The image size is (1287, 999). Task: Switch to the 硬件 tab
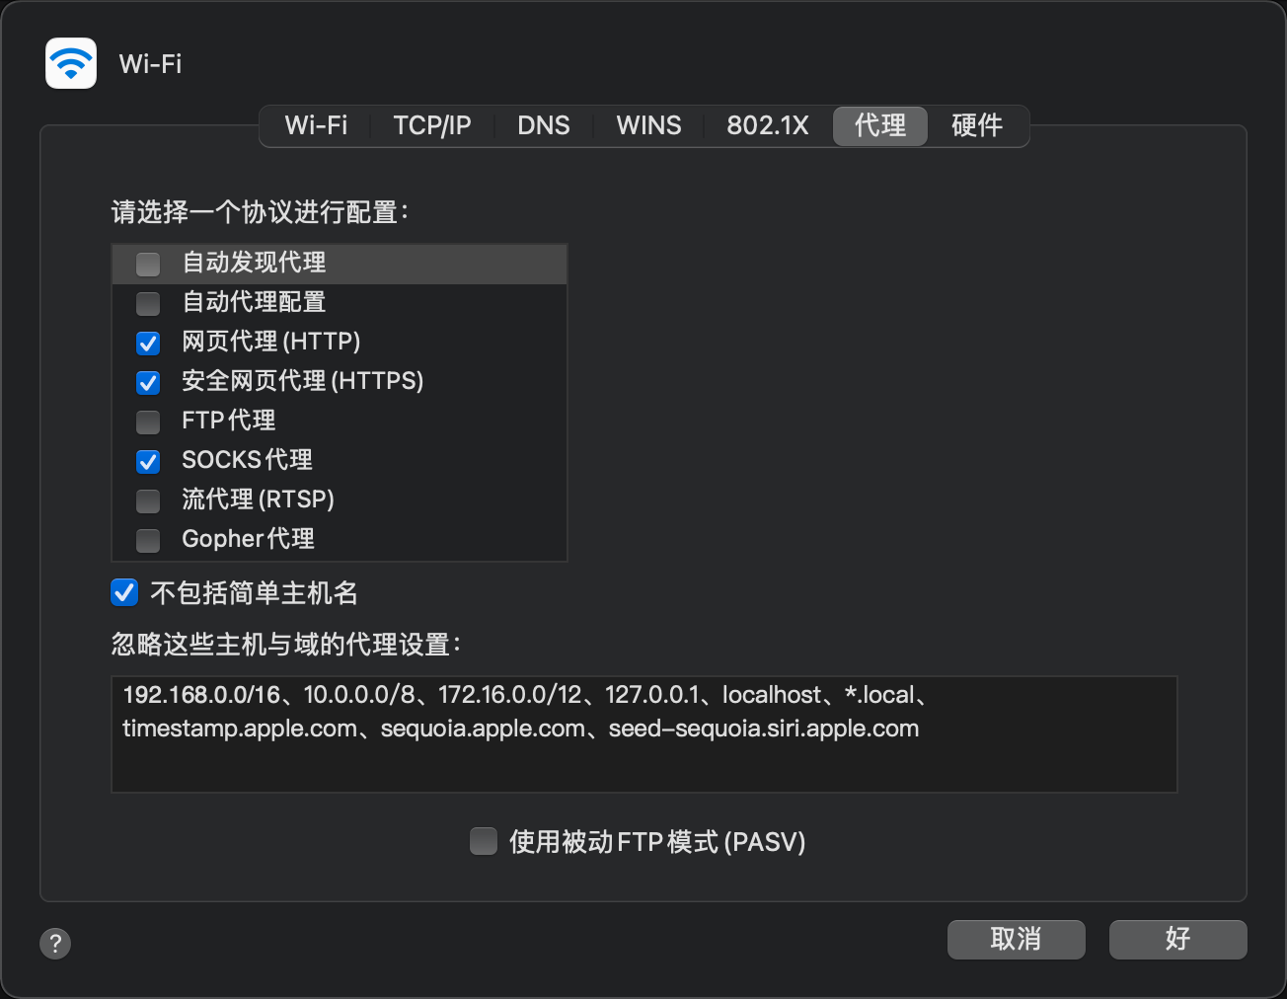tap(976, 125)
